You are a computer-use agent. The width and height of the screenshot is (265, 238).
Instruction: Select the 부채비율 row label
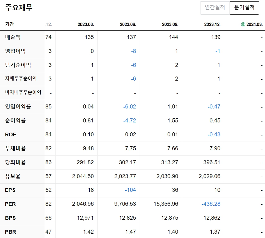[x=16, y=148]
